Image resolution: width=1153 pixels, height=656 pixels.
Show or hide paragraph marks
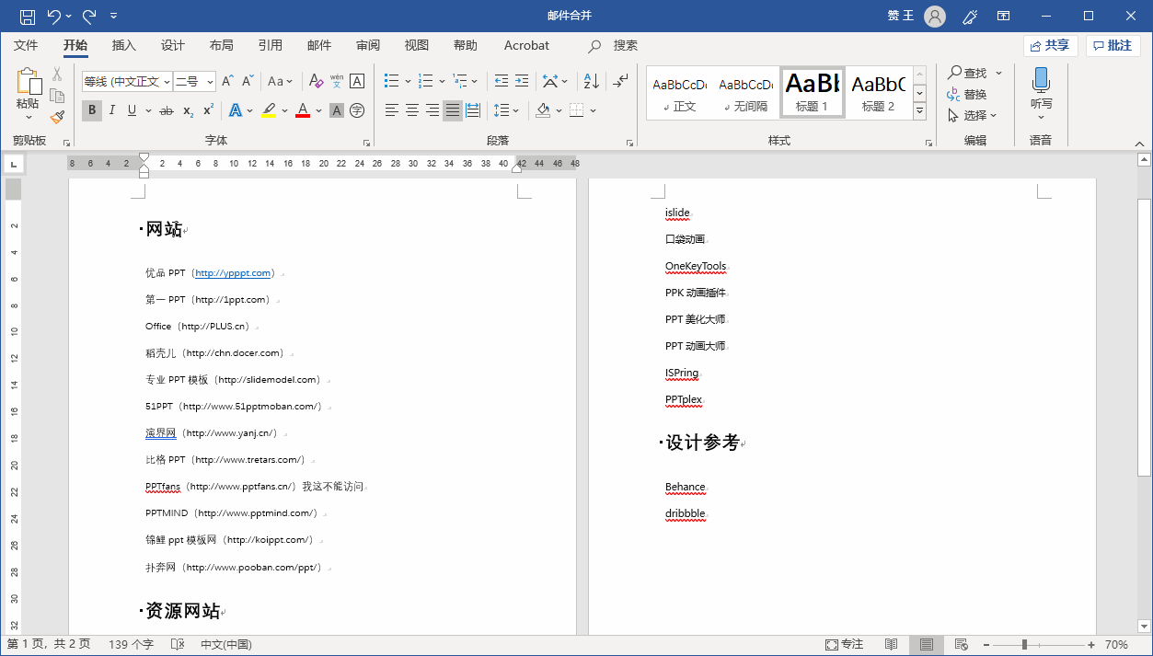(x=621, y=81)
